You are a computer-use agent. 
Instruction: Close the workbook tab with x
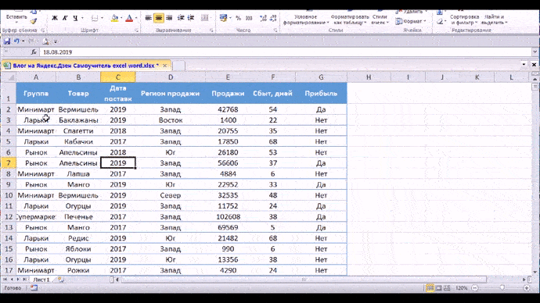(165, 66)
